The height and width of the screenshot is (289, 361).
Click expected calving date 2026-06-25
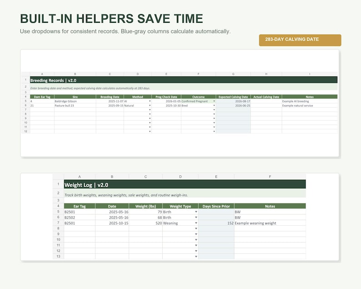(x=233, y=106)
